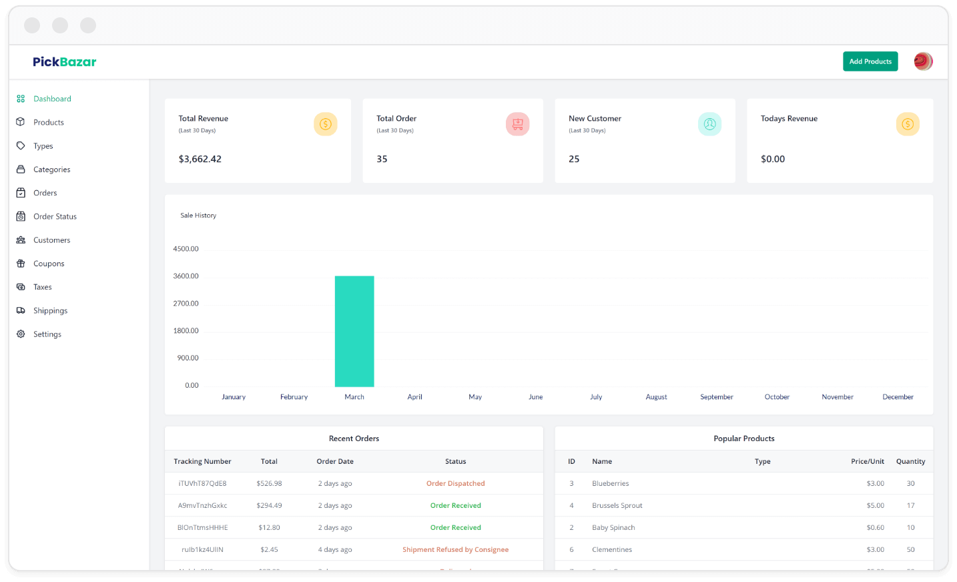957x582 pixels.
Task: Go to the Order Status page
Action: click(x=55, y=216)
